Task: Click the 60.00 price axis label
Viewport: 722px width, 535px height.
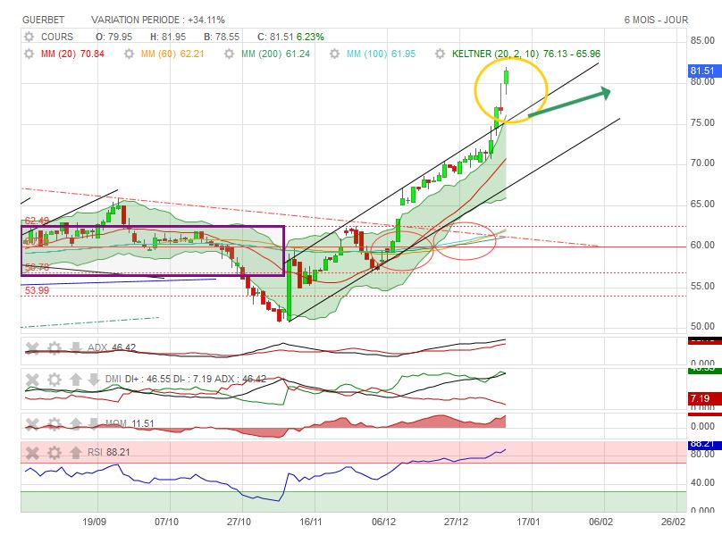Action: coord(702,245)
